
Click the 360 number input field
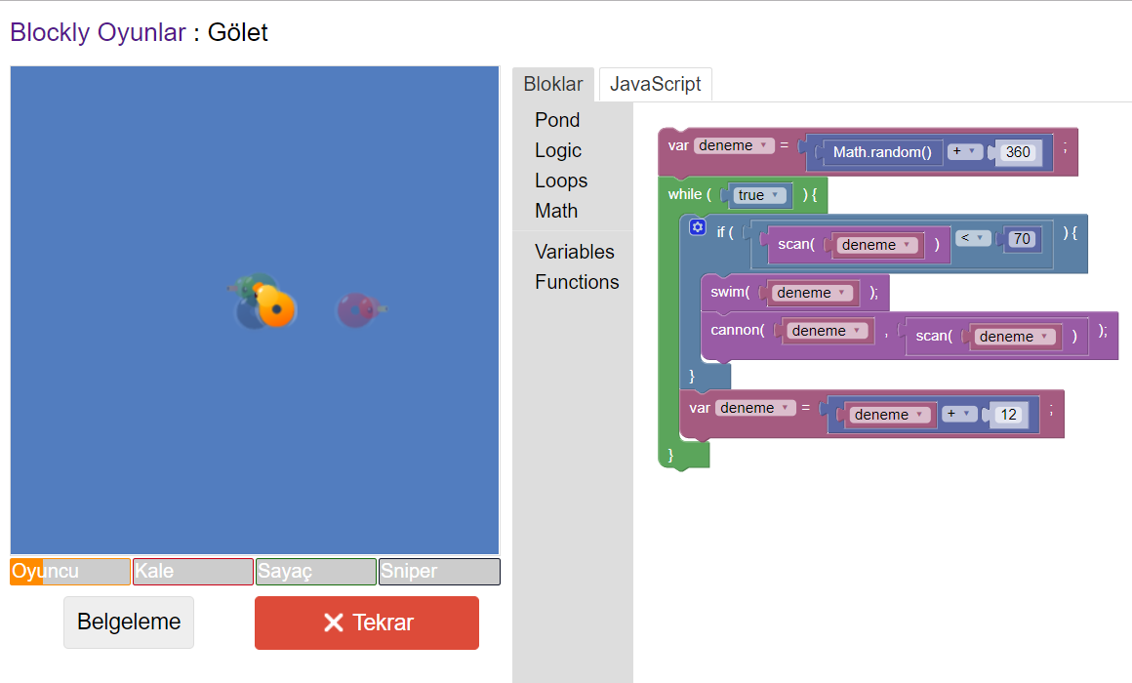coord(1018,152)
